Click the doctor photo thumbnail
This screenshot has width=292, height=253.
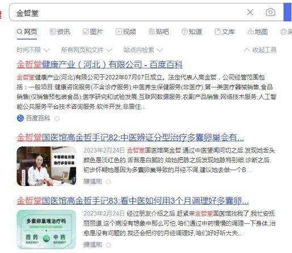(x=46, y=166)
